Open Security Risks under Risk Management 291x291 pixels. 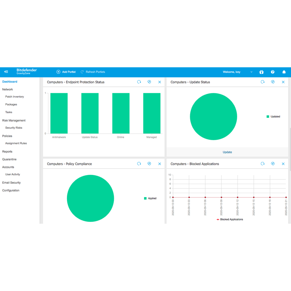tap(14, 128)
